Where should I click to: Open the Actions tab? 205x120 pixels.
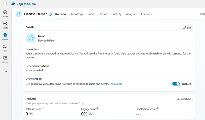(104, 14)
